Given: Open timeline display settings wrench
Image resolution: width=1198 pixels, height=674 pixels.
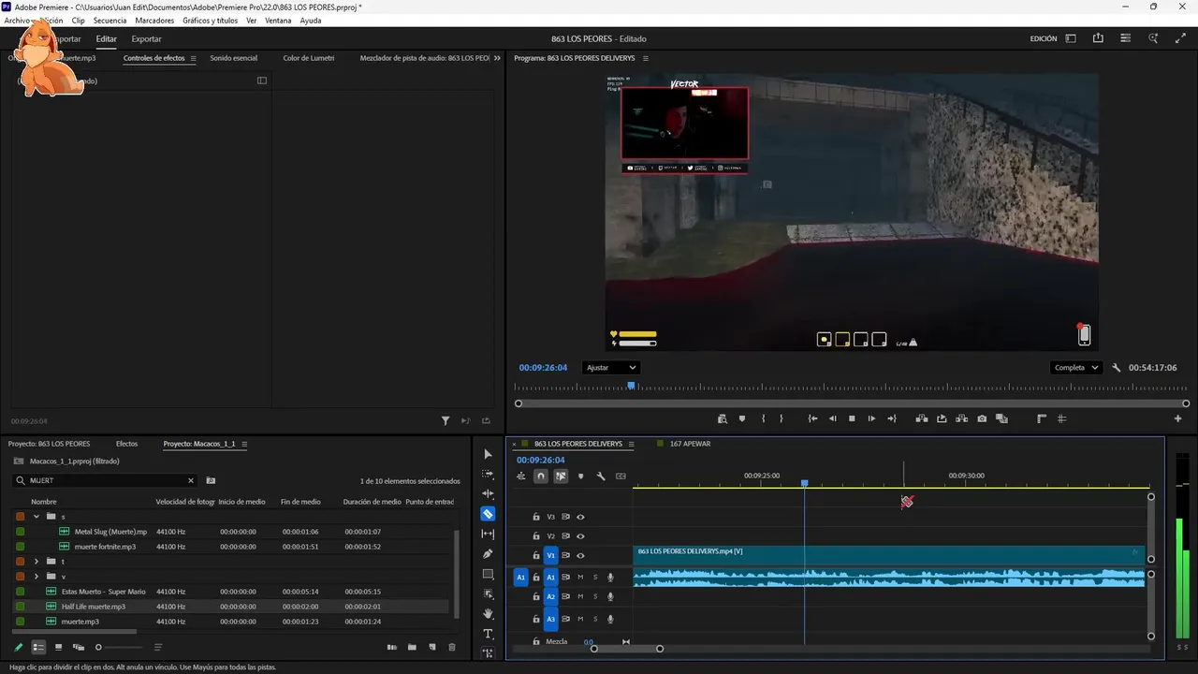Looking at the screenshot, I should click(601, 476).
